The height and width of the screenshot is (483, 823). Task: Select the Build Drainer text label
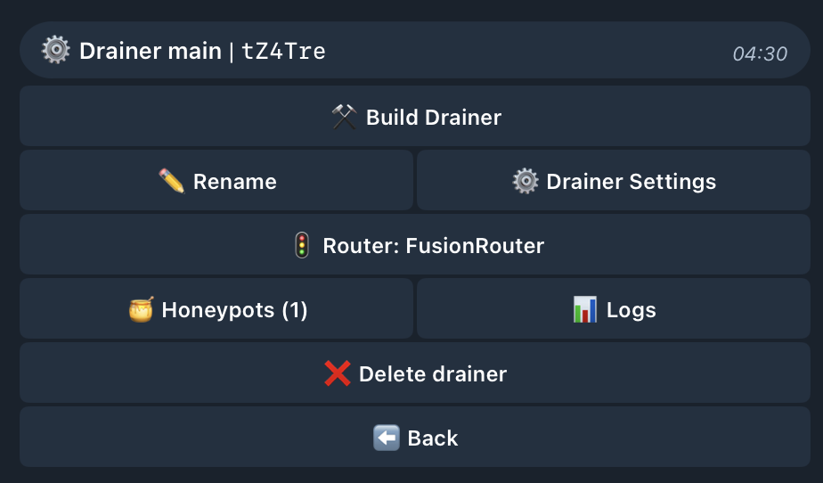click(x=434, y=117)
